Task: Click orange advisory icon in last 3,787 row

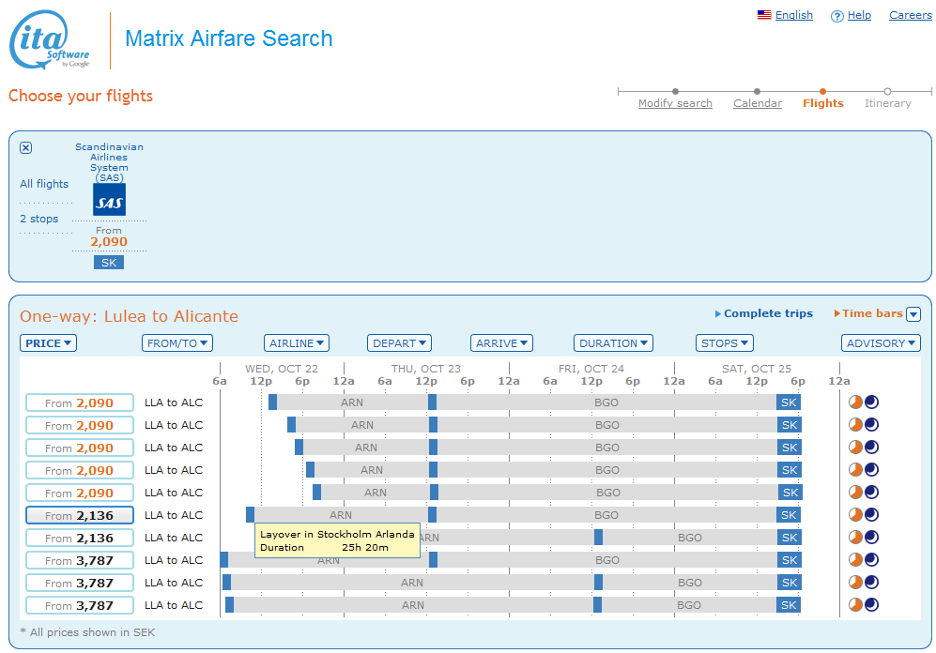Action: [855, 605]
